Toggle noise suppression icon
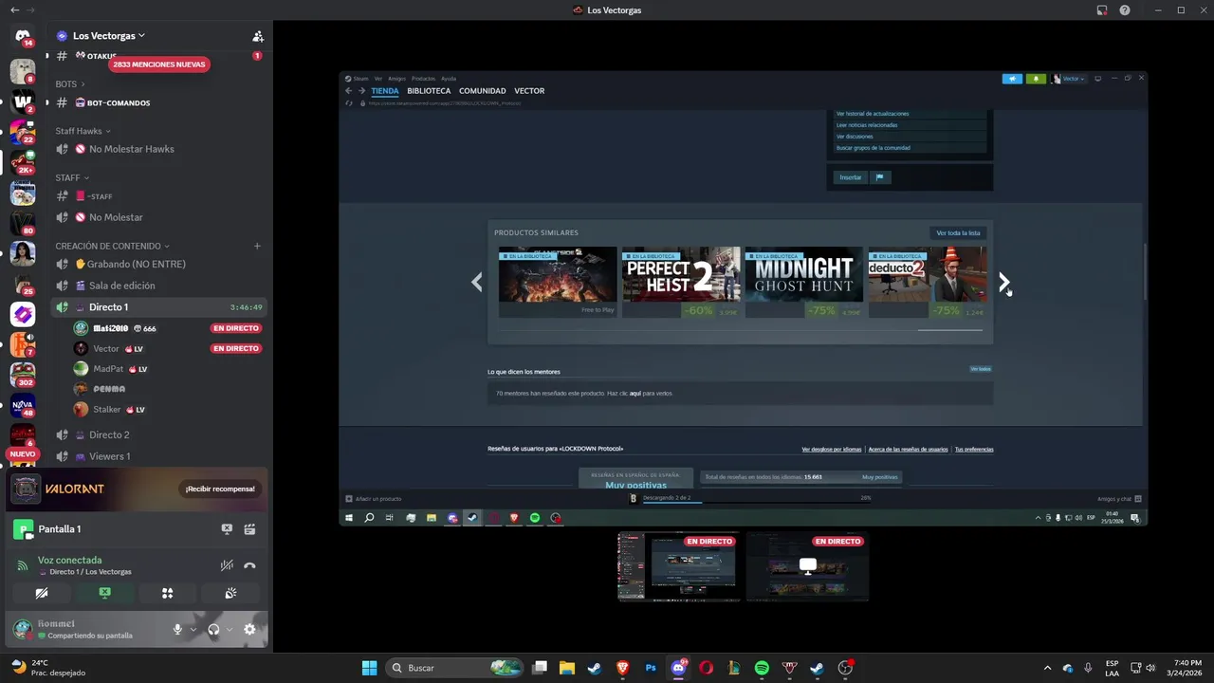This screenshot has width=1214, height=683. coord(227,565)
